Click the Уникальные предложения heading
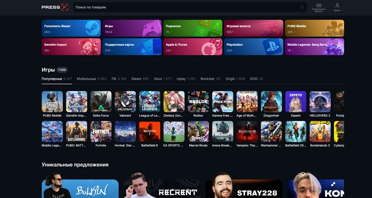Screen dimensions: 372x198 [75, 164]
